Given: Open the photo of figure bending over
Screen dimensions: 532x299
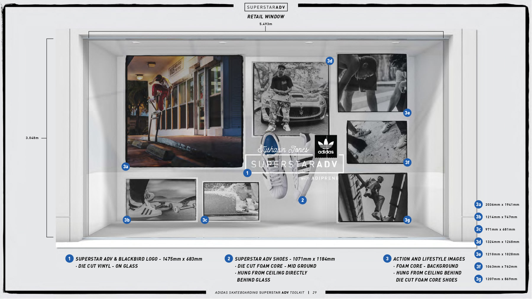Looking at the screenshot, I should click(372, 83).
